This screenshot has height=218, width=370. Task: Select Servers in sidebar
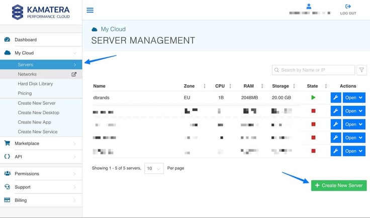click(x=41, y=65)
